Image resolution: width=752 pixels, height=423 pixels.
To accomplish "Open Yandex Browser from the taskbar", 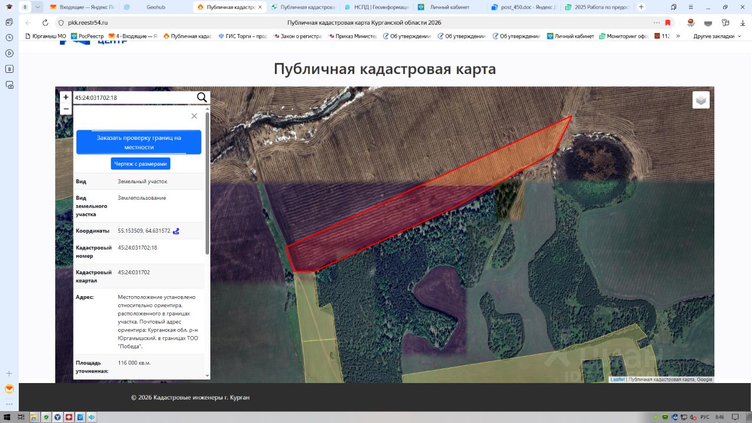I will coord(58,417).
